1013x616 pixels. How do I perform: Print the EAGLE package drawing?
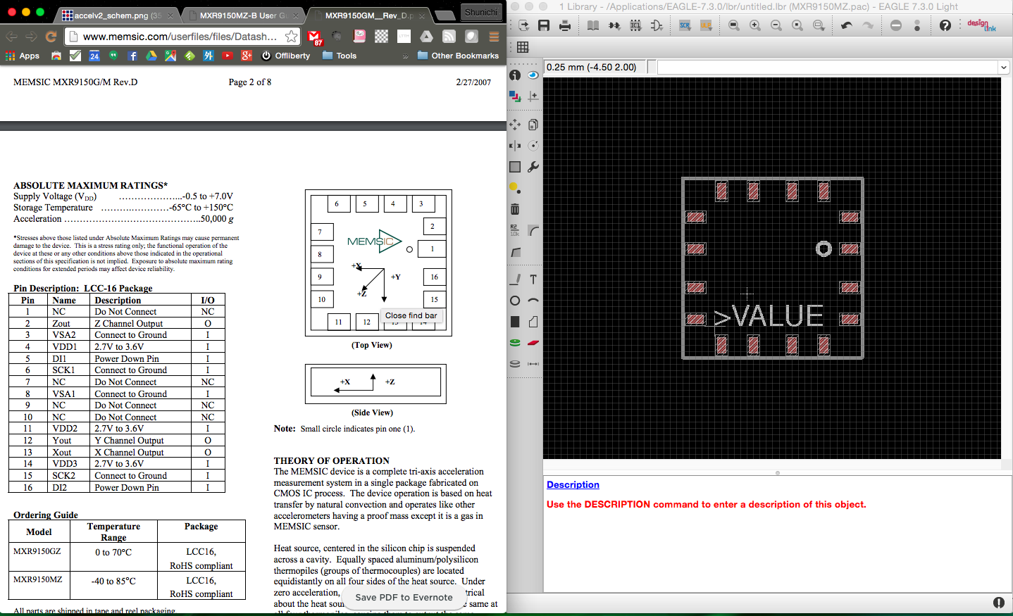565,25
